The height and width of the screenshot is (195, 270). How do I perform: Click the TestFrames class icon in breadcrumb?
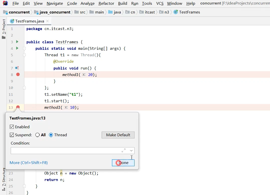click(x=176, y=12)
